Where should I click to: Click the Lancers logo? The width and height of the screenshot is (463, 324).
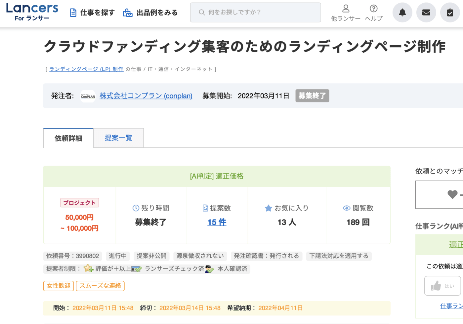tap(32, 12)
